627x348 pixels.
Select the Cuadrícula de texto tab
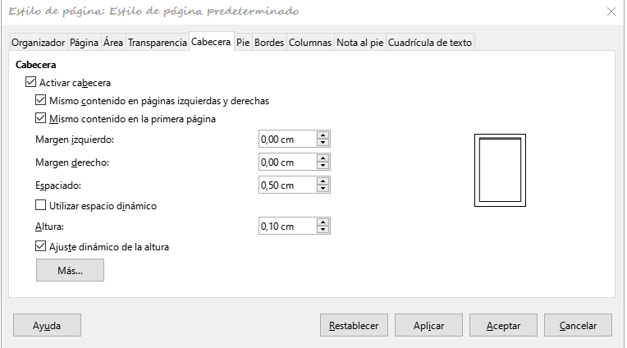click(430, 43)
